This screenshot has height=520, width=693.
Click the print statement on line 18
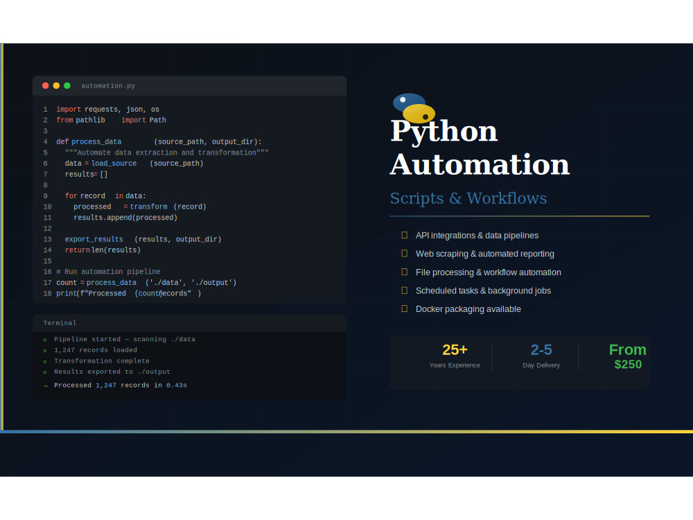tap(129, 293)
